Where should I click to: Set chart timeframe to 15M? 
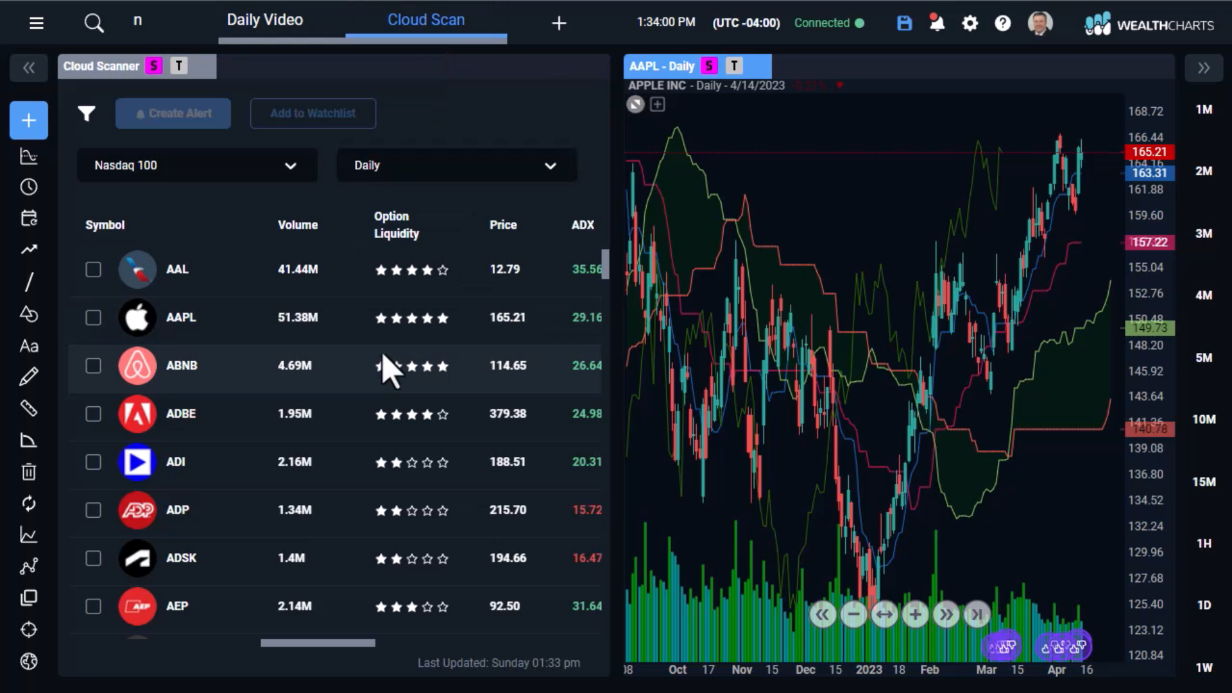pyautogui.click(x=1204, y=482)
